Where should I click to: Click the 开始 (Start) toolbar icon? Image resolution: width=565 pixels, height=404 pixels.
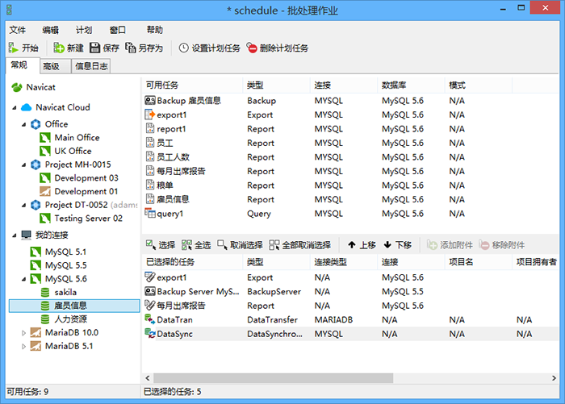pyautogui.click(x=13, y=48)
